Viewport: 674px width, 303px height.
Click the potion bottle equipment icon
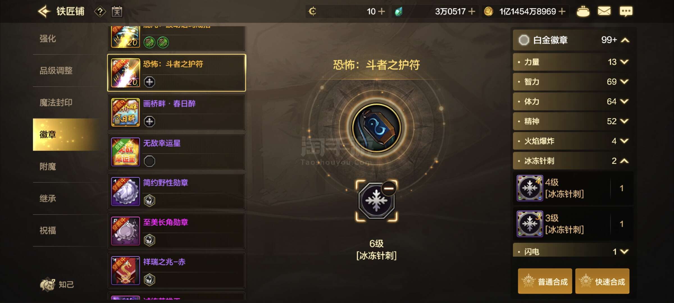[x=376, y=128]
